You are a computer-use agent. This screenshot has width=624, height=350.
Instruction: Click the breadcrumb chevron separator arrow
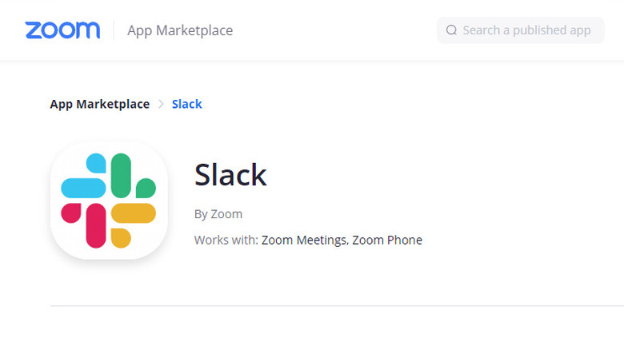tap(161, 104)
